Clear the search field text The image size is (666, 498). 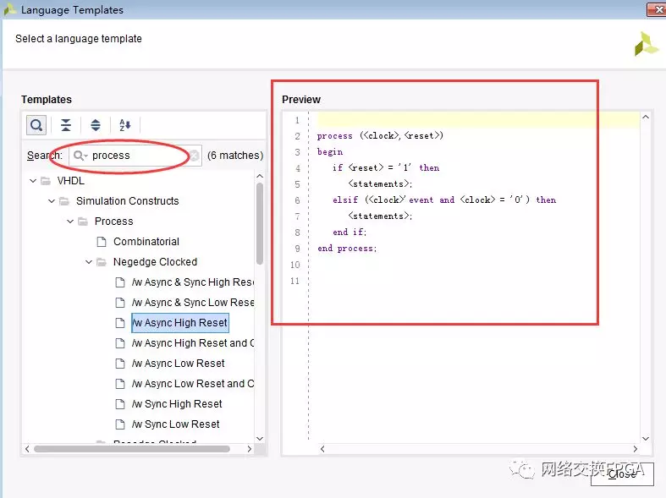pos(194,156)
